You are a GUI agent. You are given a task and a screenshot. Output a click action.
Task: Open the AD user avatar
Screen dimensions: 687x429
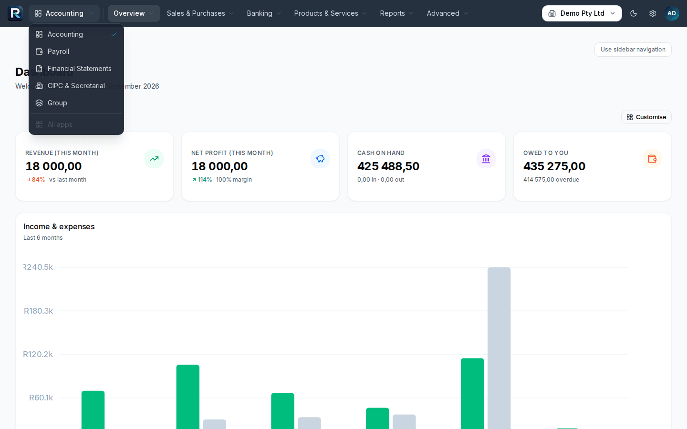(x=672, y=13)
